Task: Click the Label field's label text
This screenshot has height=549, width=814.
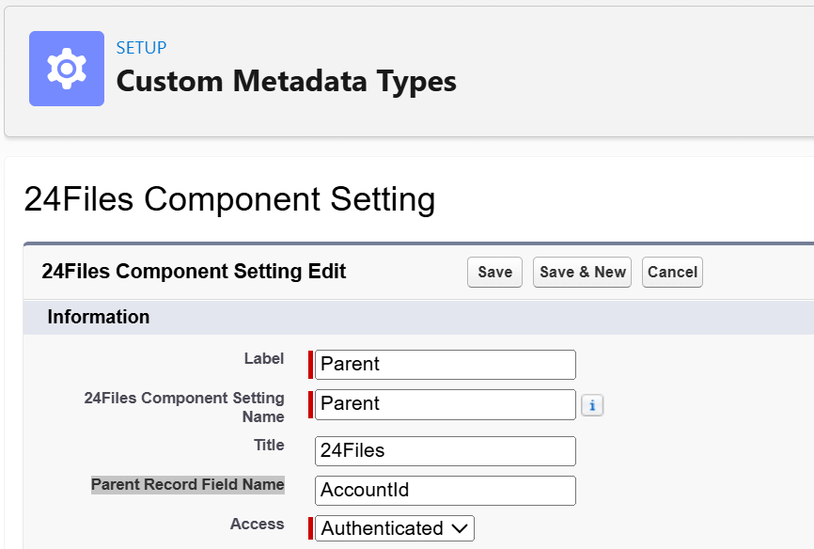Action: pyautogui.click(x=264, y=359)
